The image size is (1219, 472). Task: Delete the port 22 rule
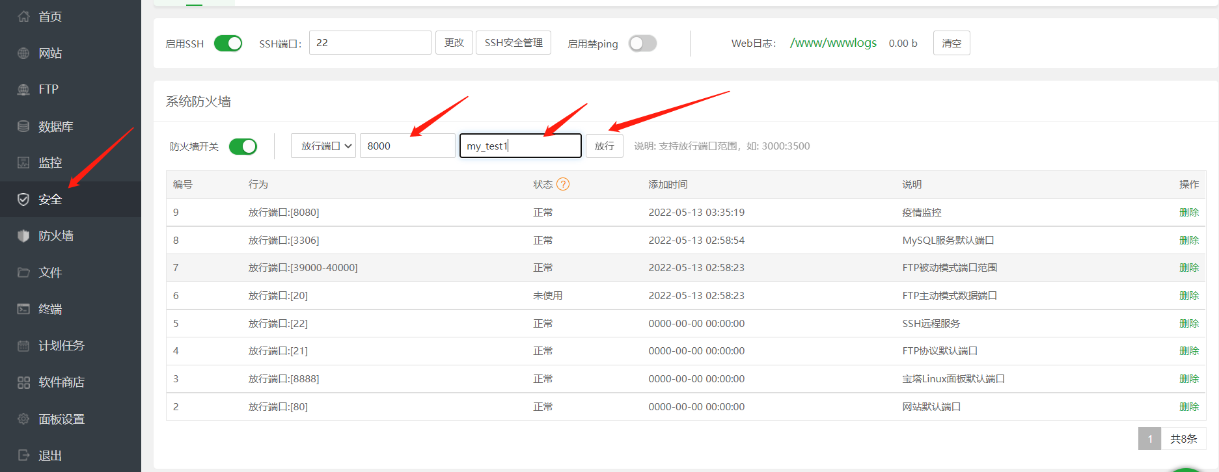(x=1189, y=323)
